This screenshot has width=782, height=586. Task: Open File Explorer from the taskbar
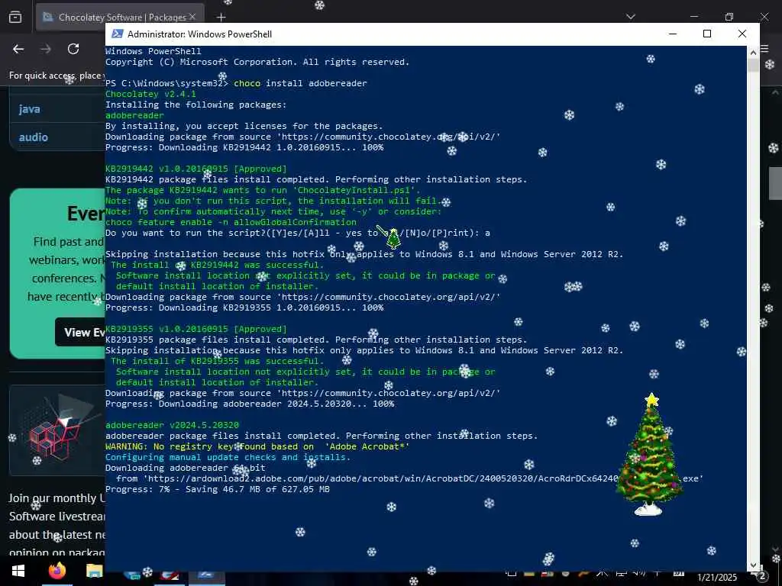pyautogui.click(x=94, y=571)
